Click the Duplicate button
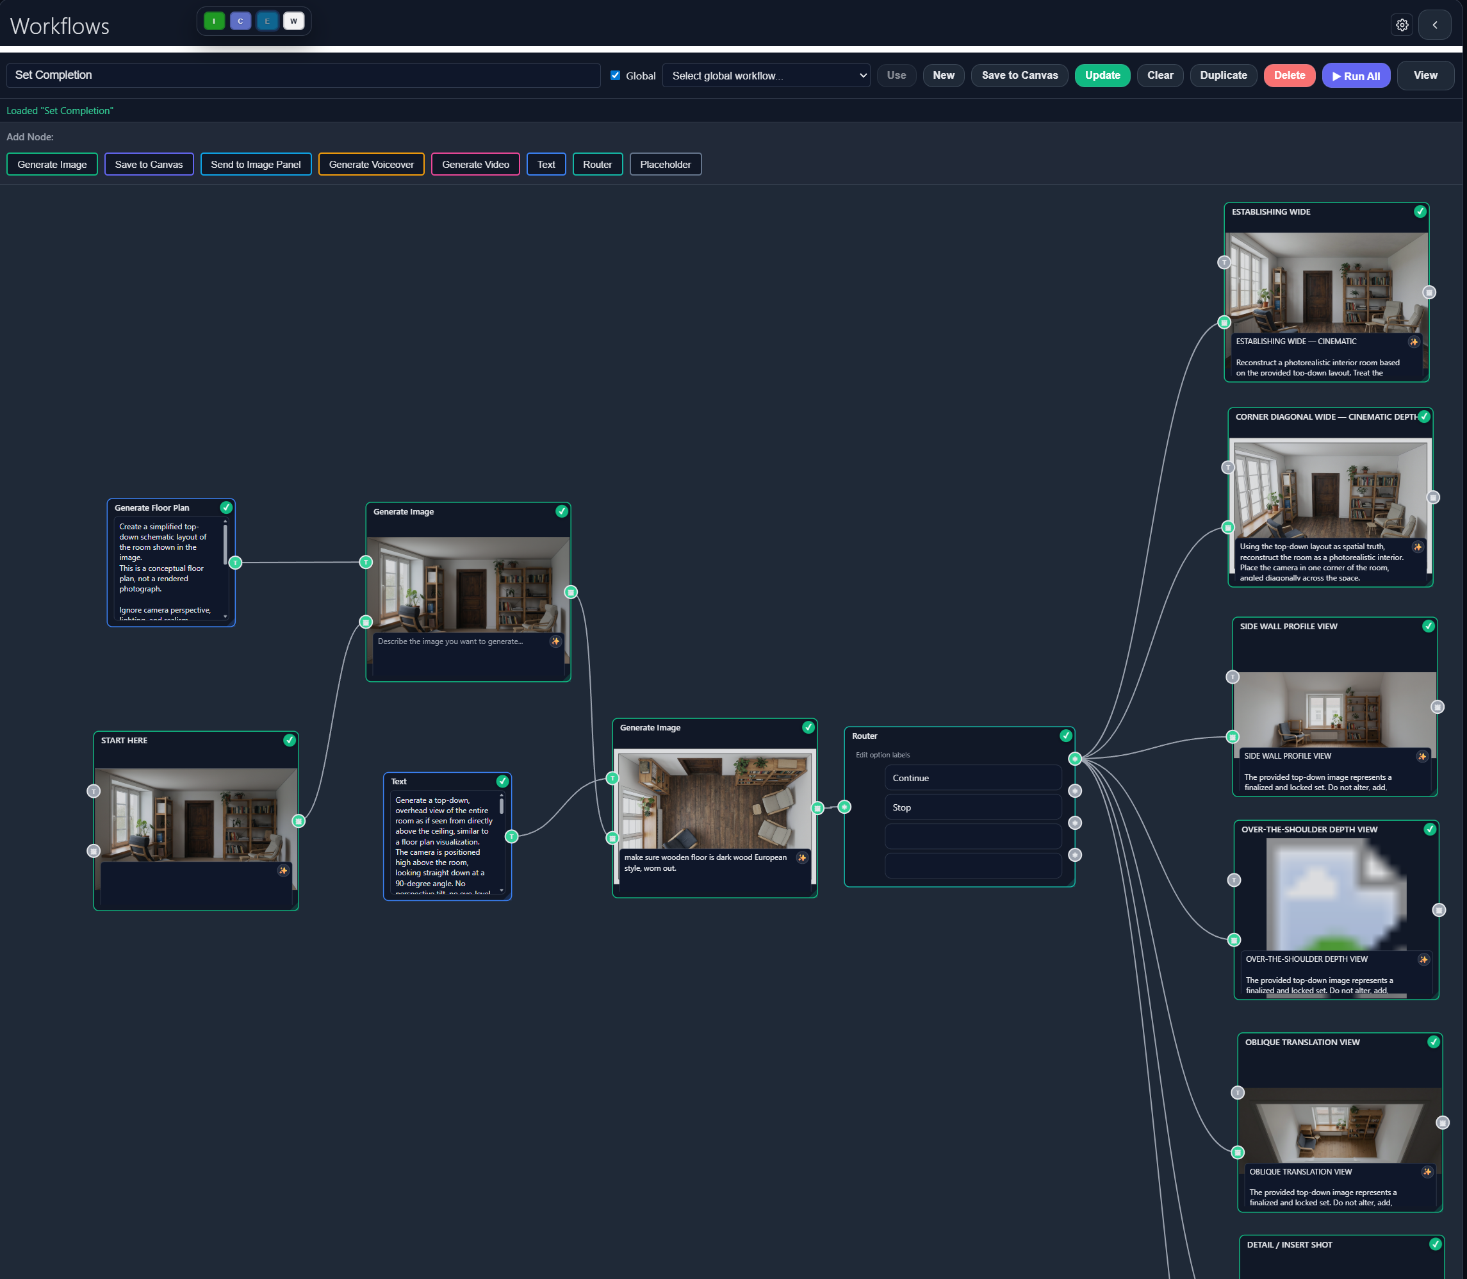Viewport: 1467px width, 1279px height. [1223, 75]
